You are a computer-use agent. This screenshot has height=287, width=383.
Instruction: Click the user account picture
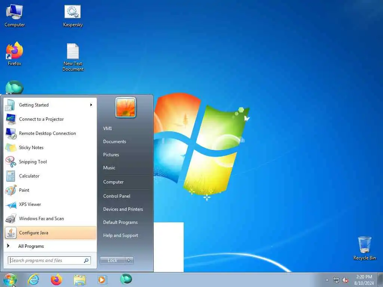[x=126, y=107]
